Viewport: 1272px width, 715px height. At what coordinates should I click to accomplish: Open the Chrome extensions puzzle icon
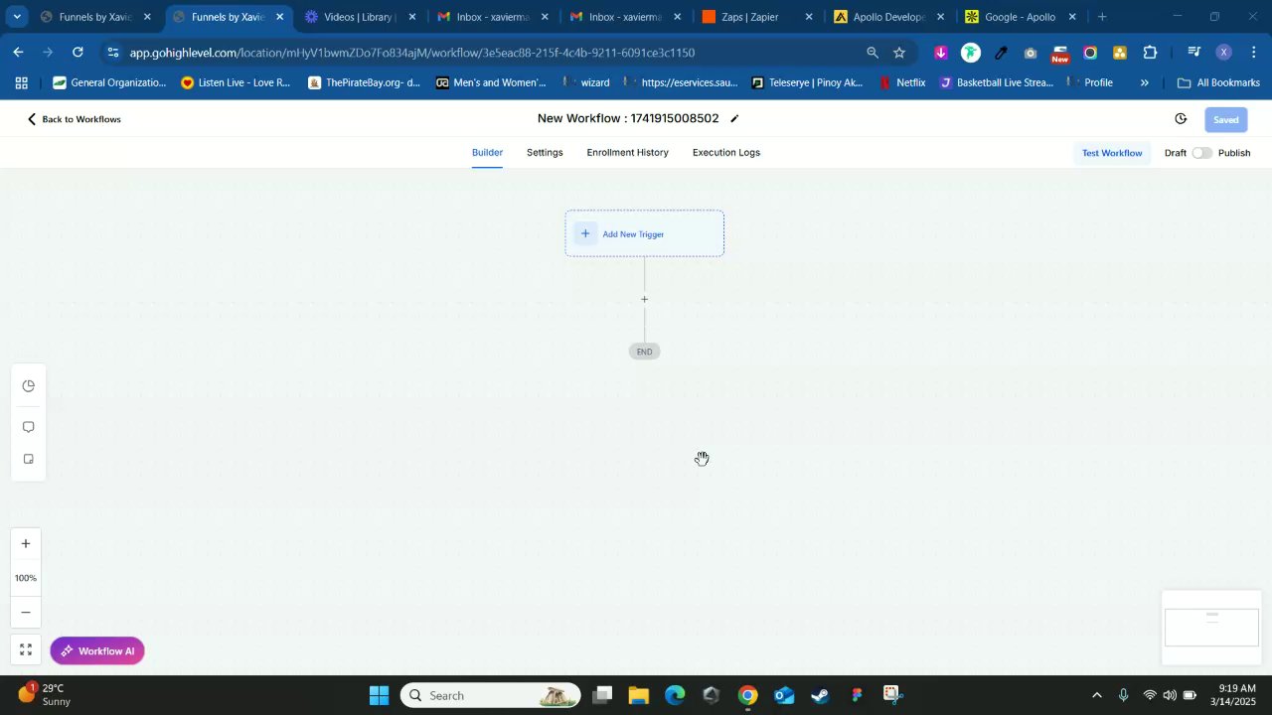pyautogui.click(x=1150, y=53)
